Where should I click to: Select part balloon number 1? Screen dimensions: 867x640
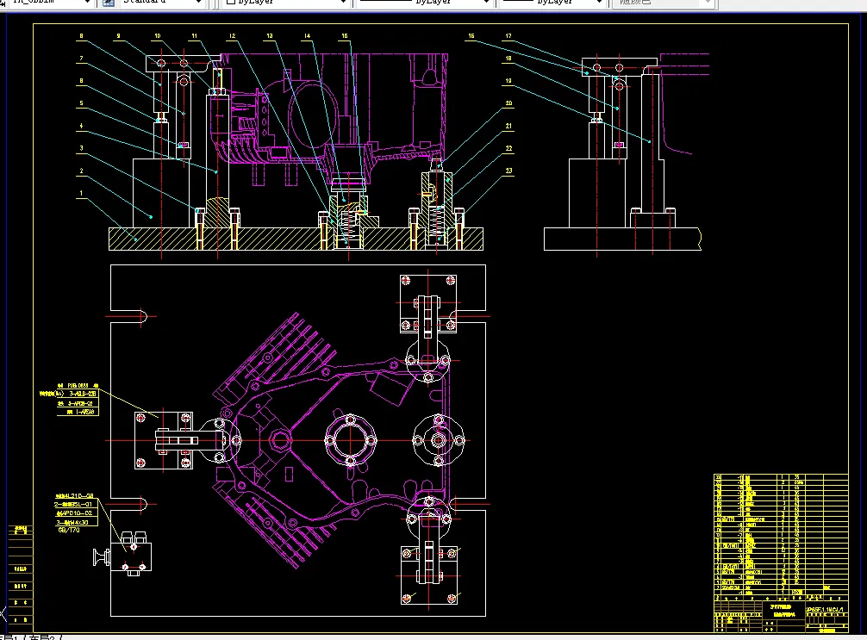[81, 194]
